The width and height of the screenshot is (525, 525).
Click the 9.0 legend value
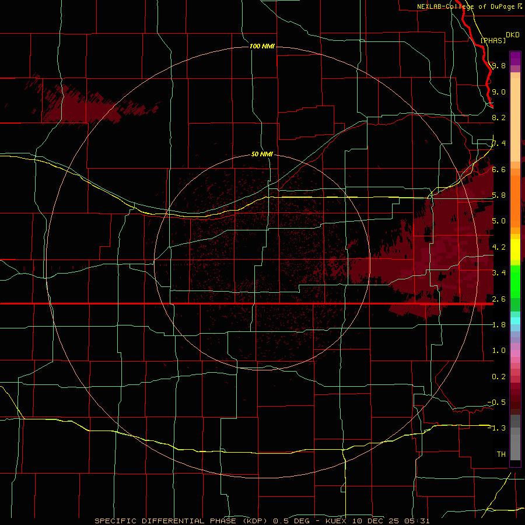499,92
